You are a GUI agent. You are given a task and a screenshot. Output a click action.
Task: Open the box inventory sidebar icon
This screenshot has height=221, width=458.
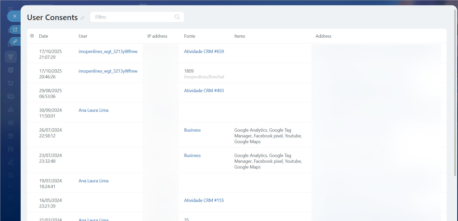click(x=11, y=136)
